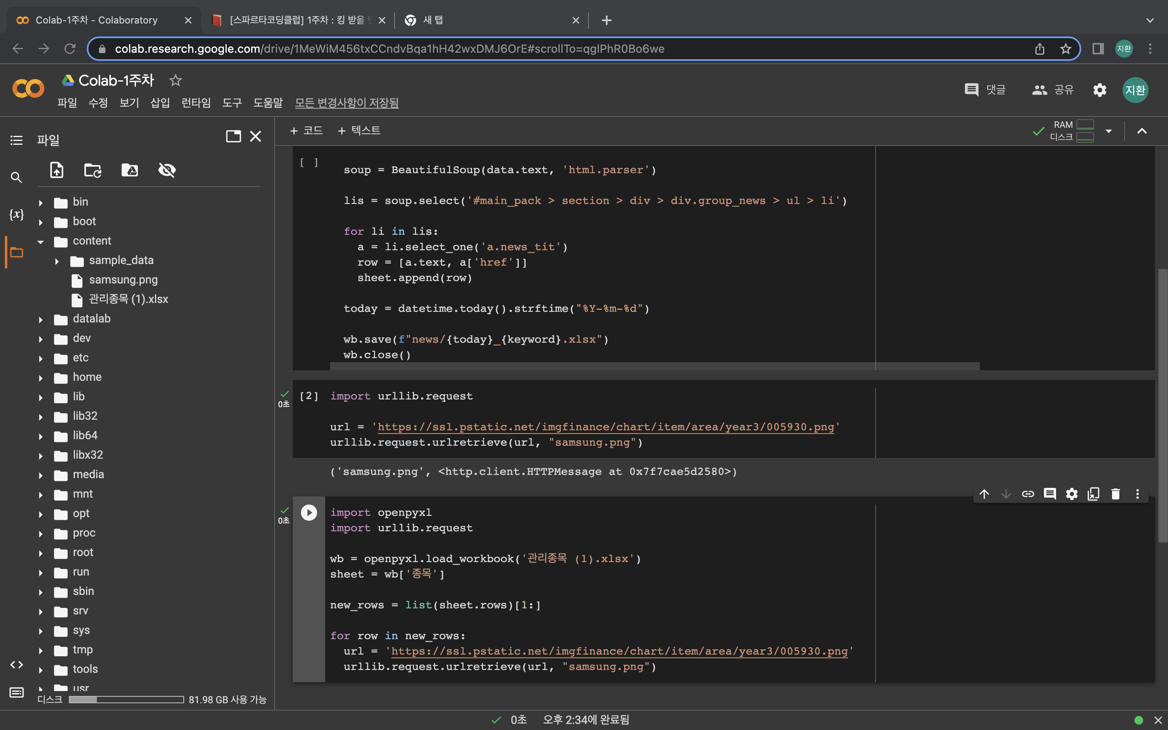This screenshot has width=1168, height=730.
Task: Open a new browser tab with plus
Action: [607, 20]
